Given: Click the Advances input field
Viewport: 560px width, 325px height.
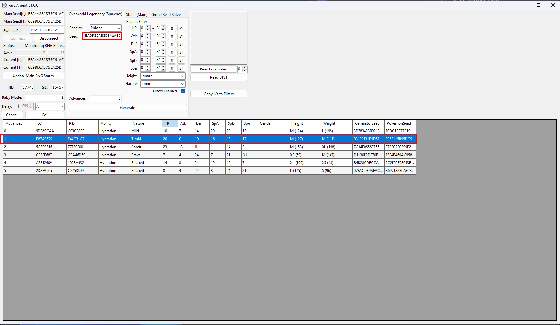Looking at the screenshot, I should (106, 99).
